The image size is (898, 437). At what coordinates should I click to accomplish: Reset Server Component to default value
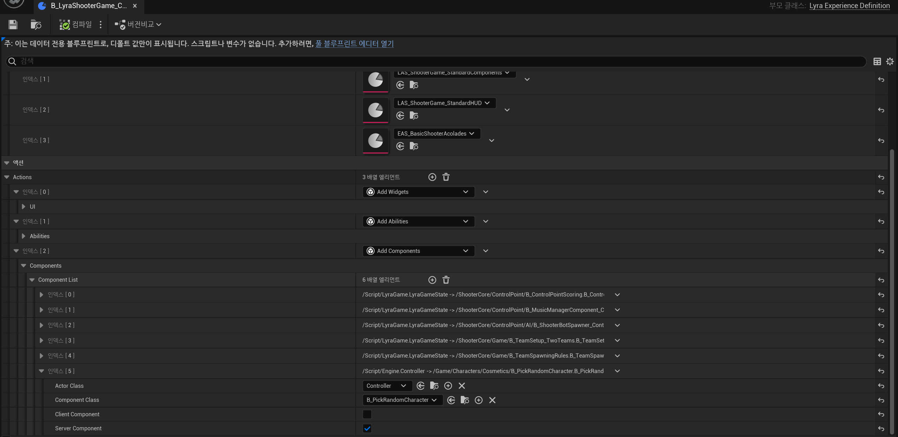point(881,429)
